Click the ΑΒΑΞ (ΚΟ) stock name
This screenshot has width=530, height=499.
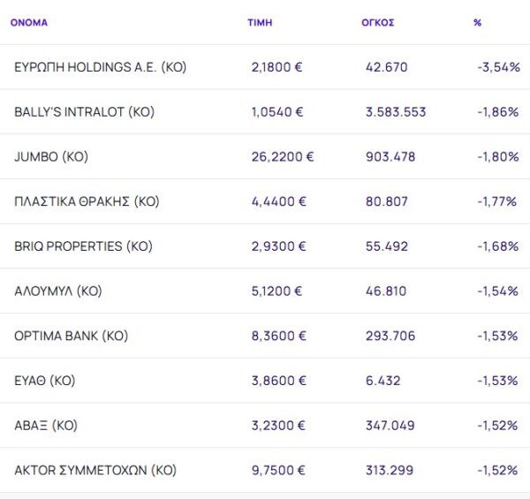tap(46, 426)
